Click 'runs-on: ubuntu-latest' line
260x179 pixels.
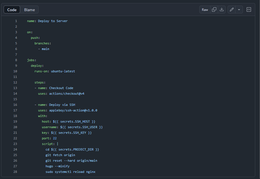(x=55, y=71)
